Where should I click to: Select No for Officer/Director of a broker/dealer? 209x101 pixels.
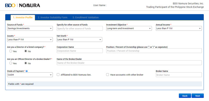(26, 63)
